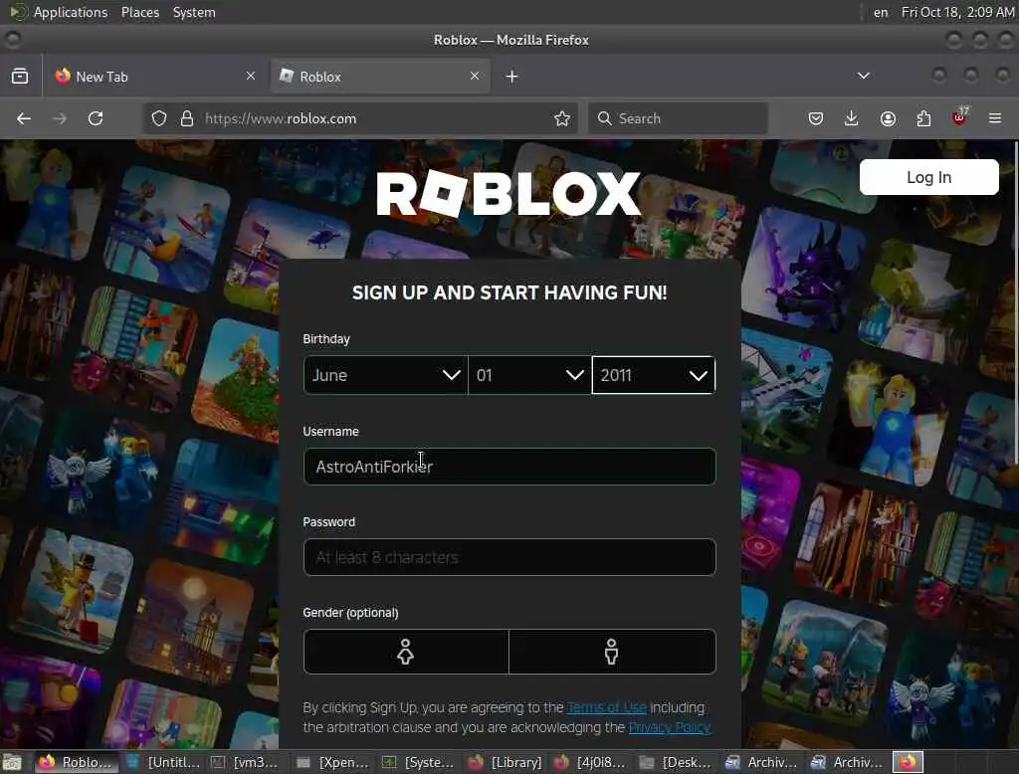The width and height of the screenshot is (1019, 774).
Task: Click the page vertical scrollbar
Action: tap(1015, 302)
